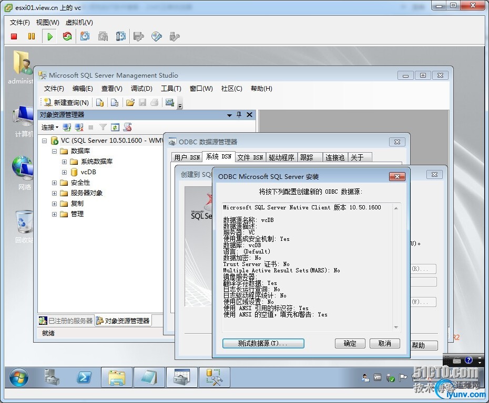
Task: Expand the 复制 folder node
Action: pyautogui.click(x=54, y=204)
